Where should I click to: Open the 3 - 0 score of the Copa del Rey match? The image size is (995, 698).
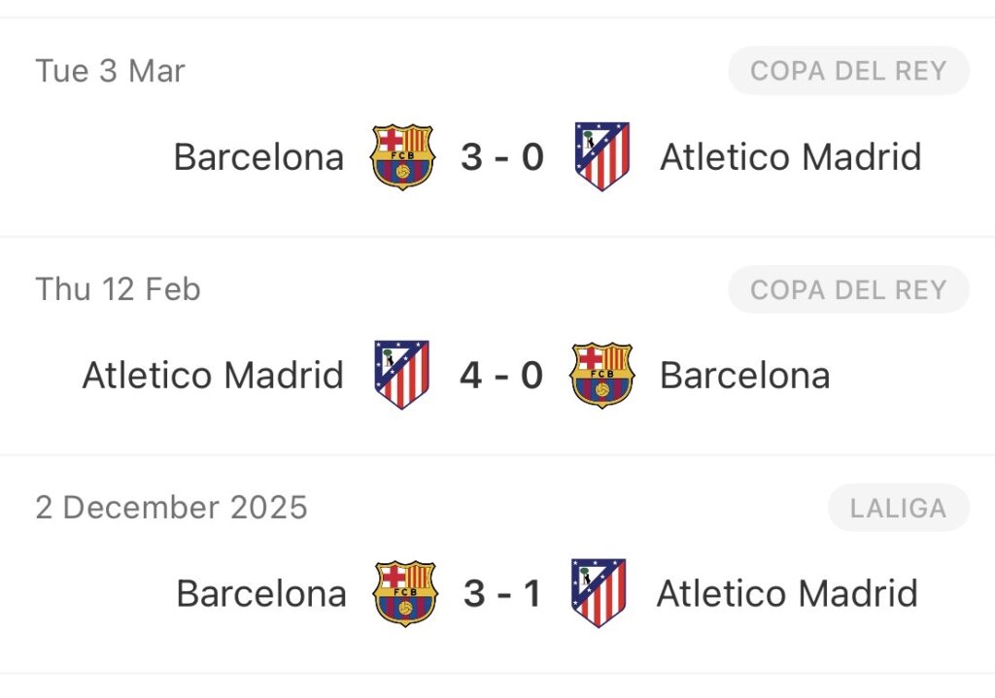pos(502,155)
